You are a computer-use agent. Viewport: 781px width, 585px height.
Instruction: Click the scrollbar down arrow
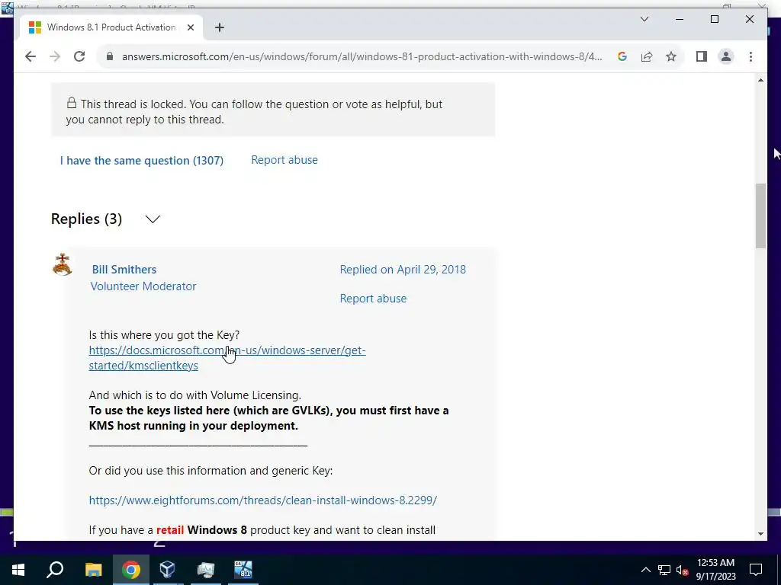tap(760, 534)
